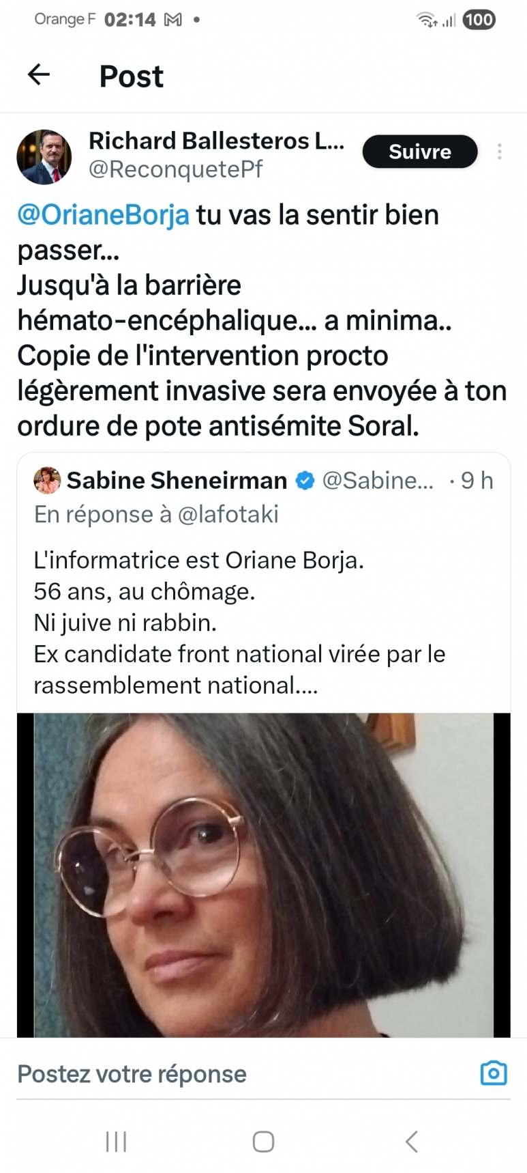Screen dimensions: 527x1173
Task: Open Sabine Sheneirman's small avatar
Action: [47, 481]
